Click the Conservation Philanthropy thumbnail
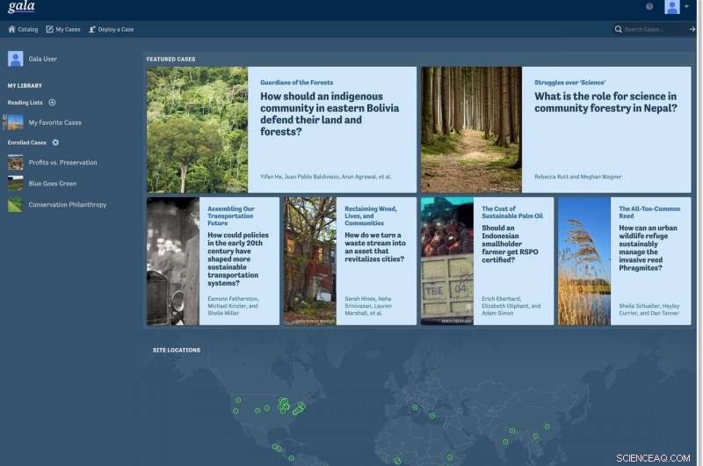Viewport: 703px width, 466px height. coord(15,205)
